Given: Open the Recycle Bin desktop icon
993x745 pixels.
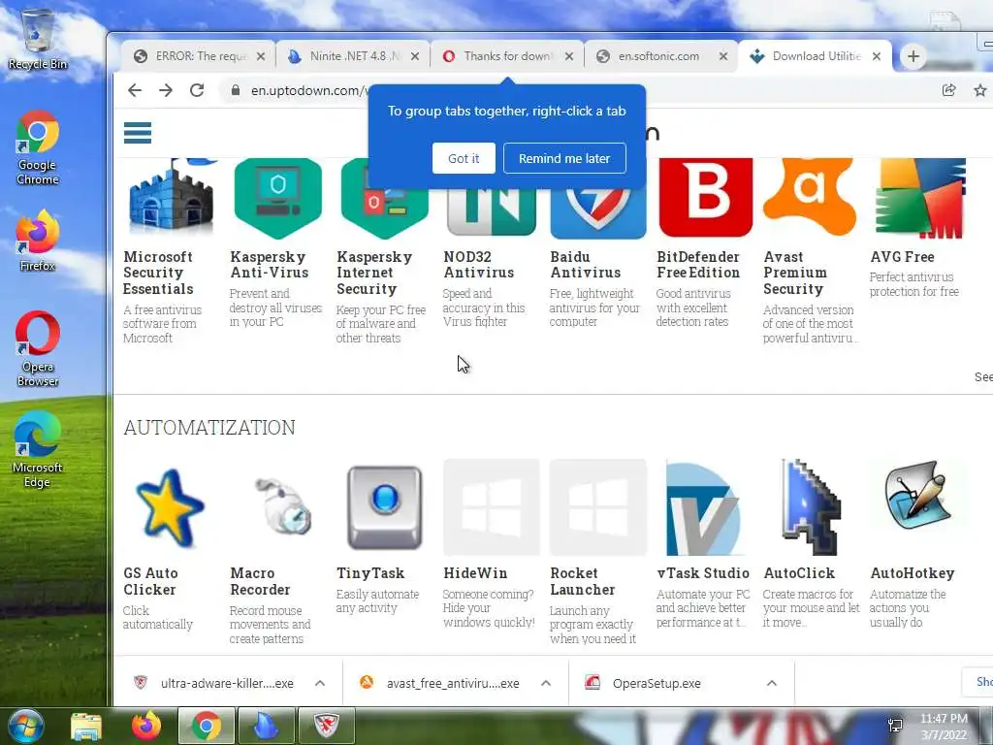Looking at the screenshot, I should pos(38,38).
